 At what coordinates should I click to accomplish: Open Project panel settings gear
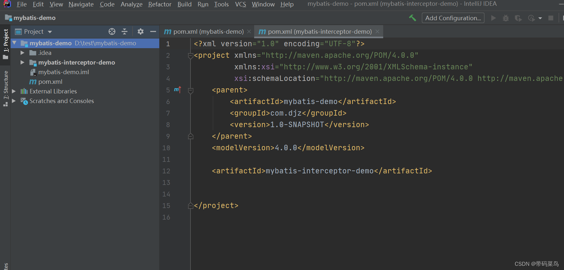(141, 31)
